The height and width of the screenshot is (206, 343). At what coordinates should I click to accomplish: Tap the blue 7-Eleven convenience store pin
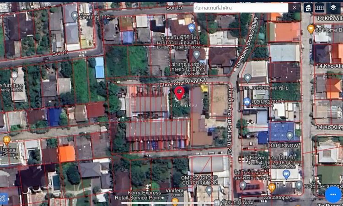286,175
